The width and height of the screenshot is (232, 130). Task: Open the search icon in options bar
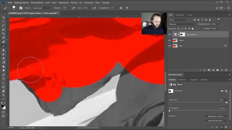point(217,8)
